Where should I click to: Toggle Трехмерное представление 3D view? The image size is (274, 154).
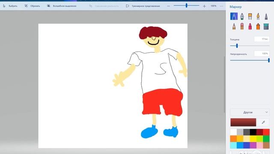tap(143, 6)
